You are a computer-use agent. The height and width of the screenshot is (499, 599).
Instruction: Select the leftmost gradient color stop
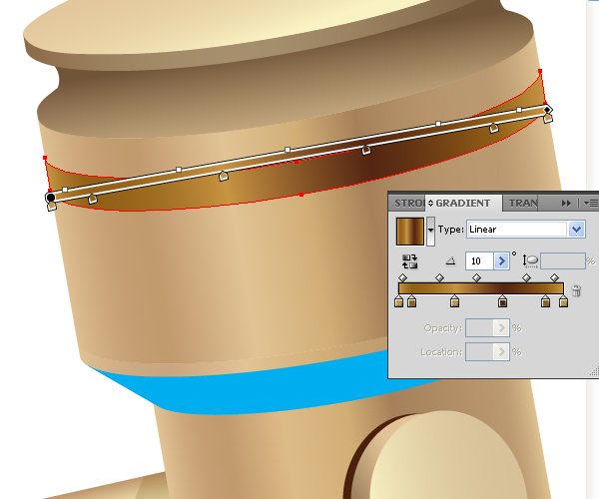pyautogui.click(x=398, y=300)
